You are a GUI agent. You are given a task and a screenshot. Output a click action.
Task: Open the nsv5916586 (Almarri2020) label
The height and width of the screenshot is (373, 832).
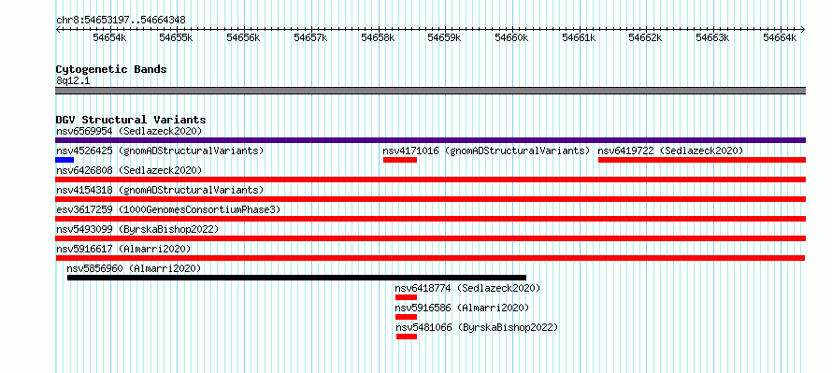pyautogui.click(x=462, y=308)
